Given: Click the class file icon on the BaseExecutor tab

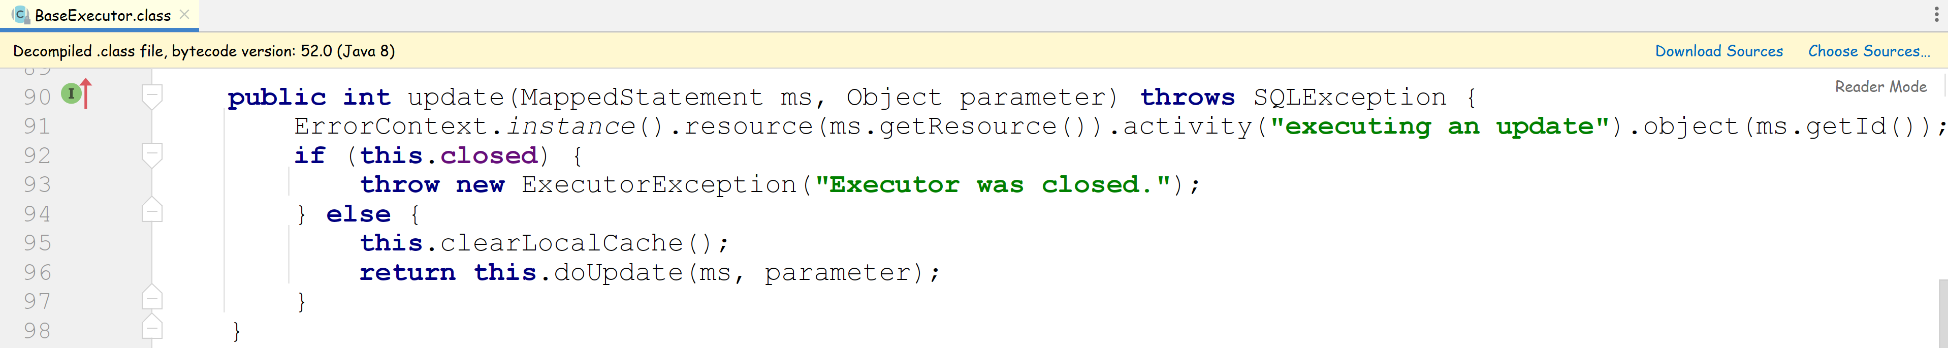Looking at the screenshot, I should 20,14.
